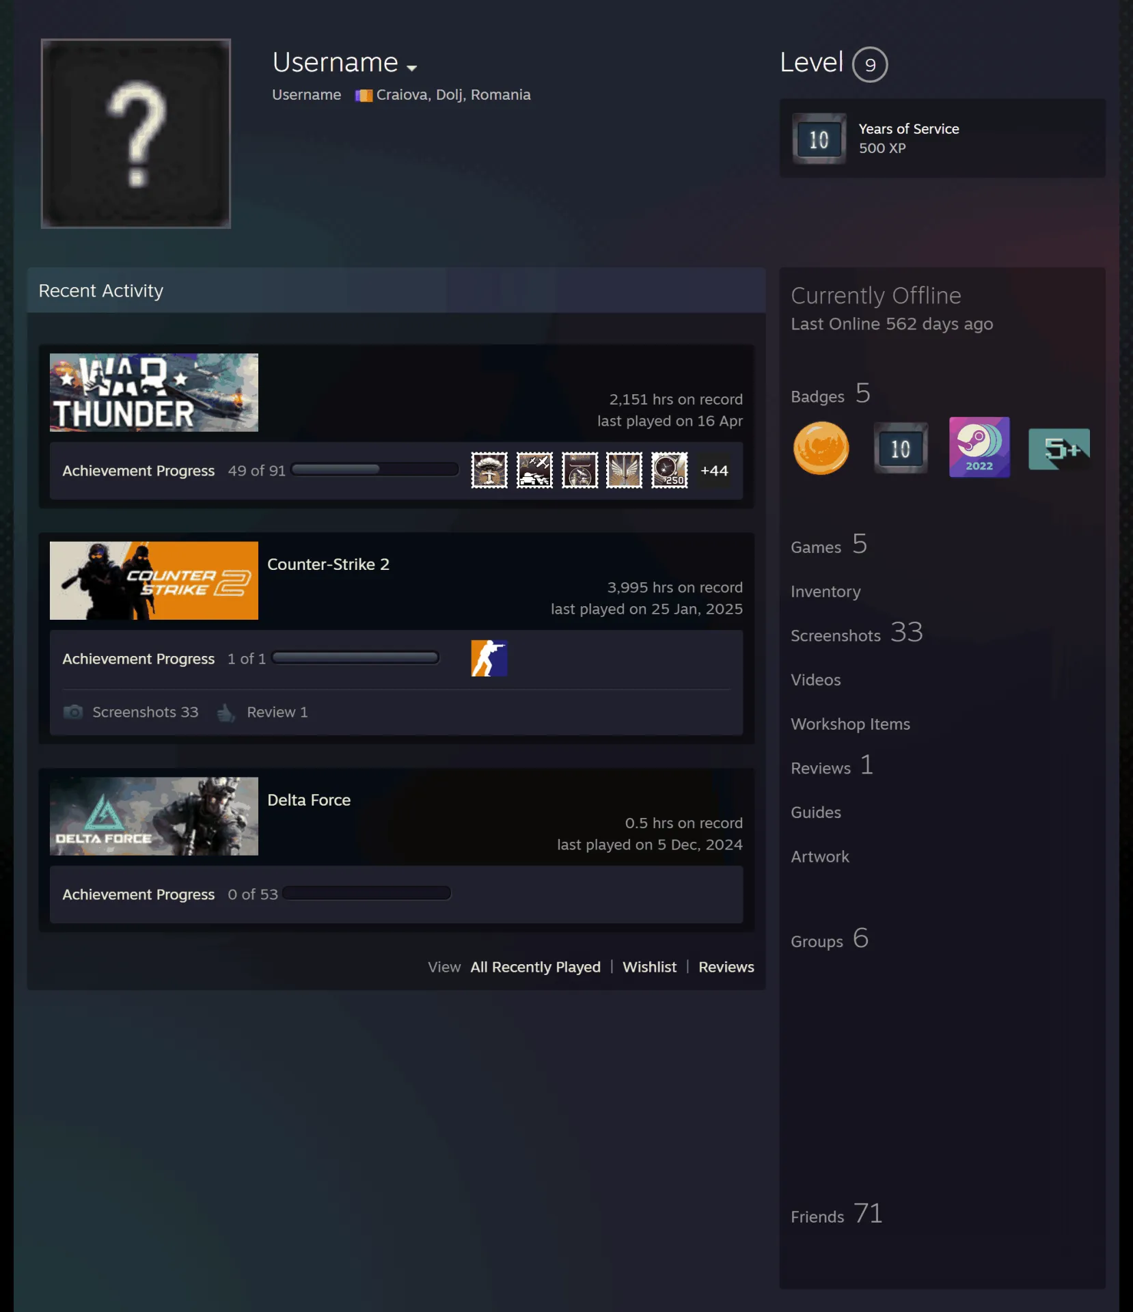
Task: Open the Delta Force game thumbnail
Action: [x=154, y=816]
